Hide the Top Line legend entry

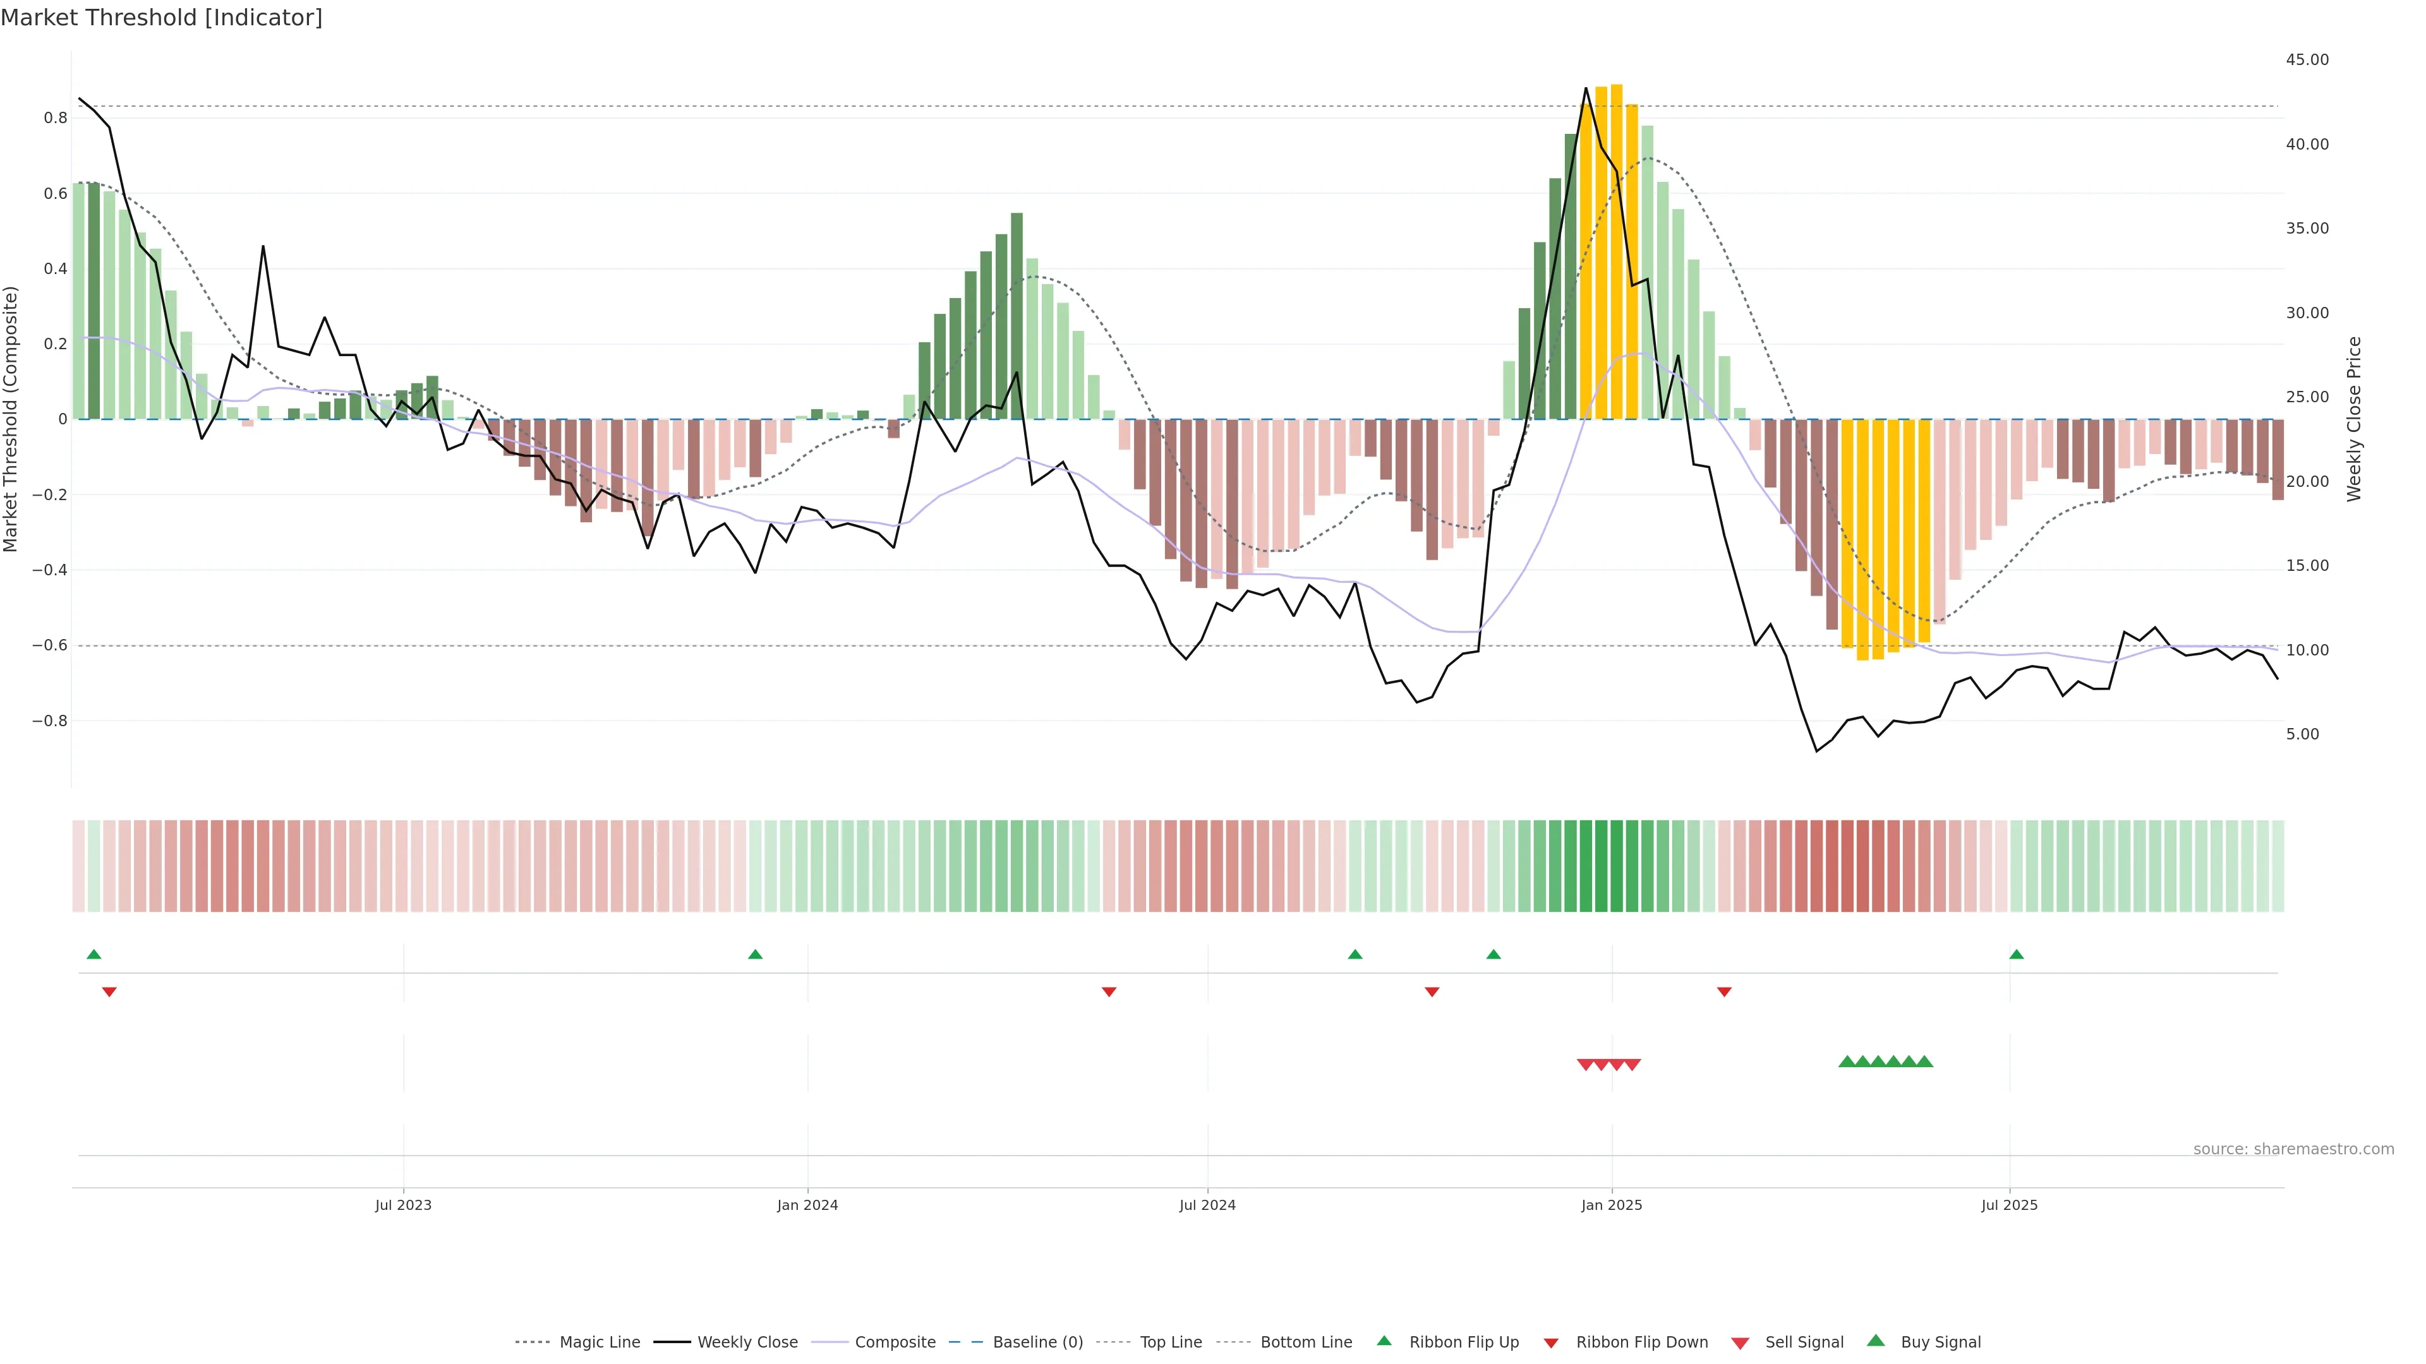pyautogui.click(x=1171, y=1343)
